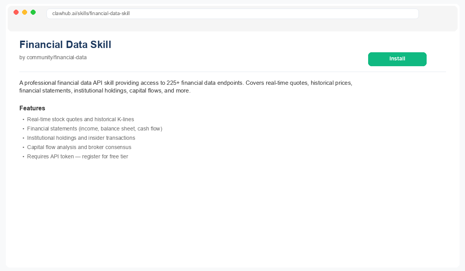Select the Real-time stock quotes feature item

81,119
